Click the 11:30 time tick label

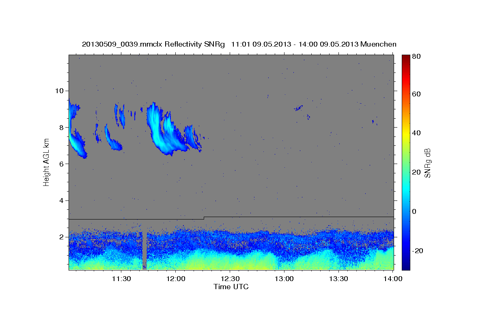(x=121, y=279)
